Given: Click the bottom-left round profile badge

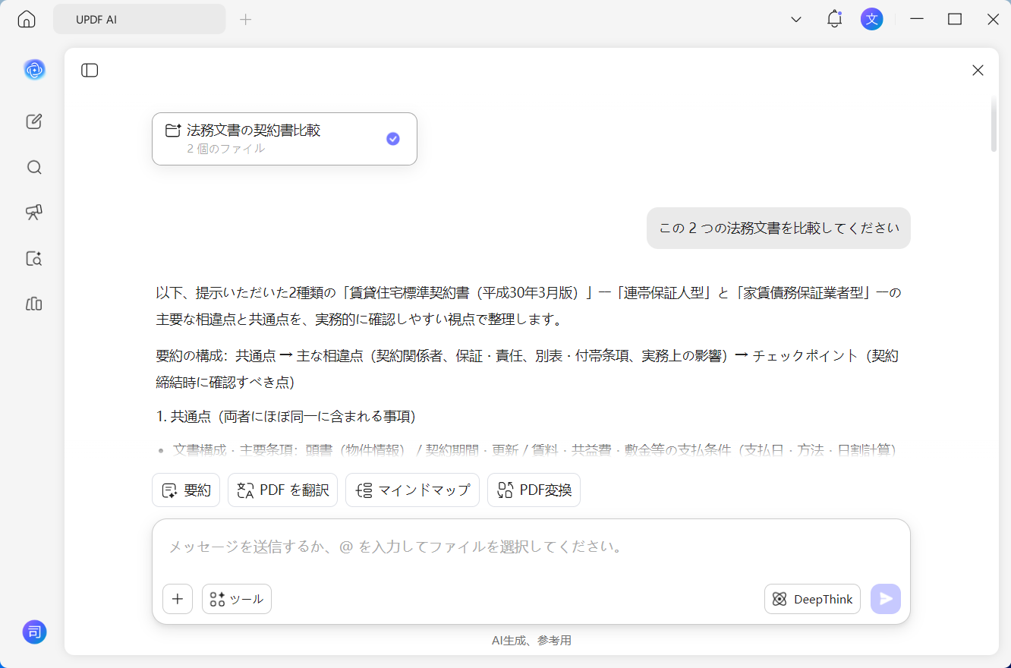Looking at the screenshot, I should tap(34, 632).
